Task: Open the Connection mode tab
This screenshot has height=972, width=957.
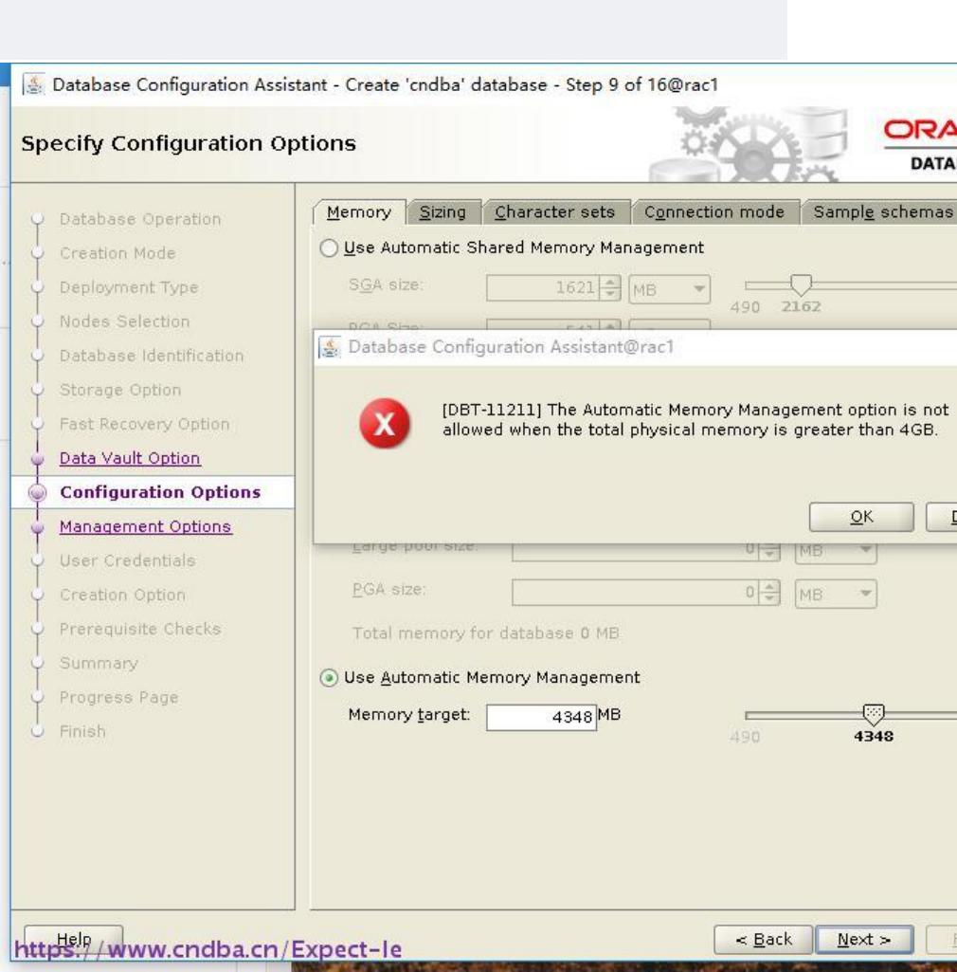Action: click(x=714, y=212)
